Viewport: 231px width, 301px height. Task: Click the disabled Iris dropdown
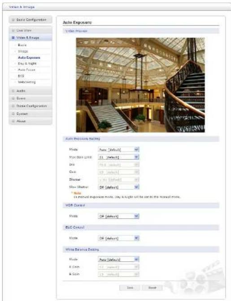coord(118,165)
